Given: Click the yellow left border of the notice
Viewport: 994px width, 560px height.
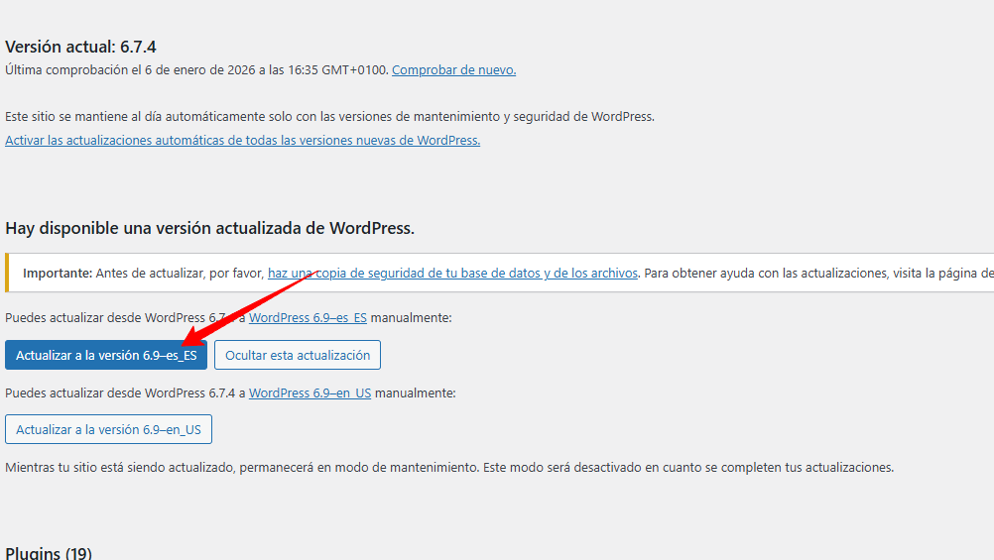Looking at the screenshot, I should point(7,273).
